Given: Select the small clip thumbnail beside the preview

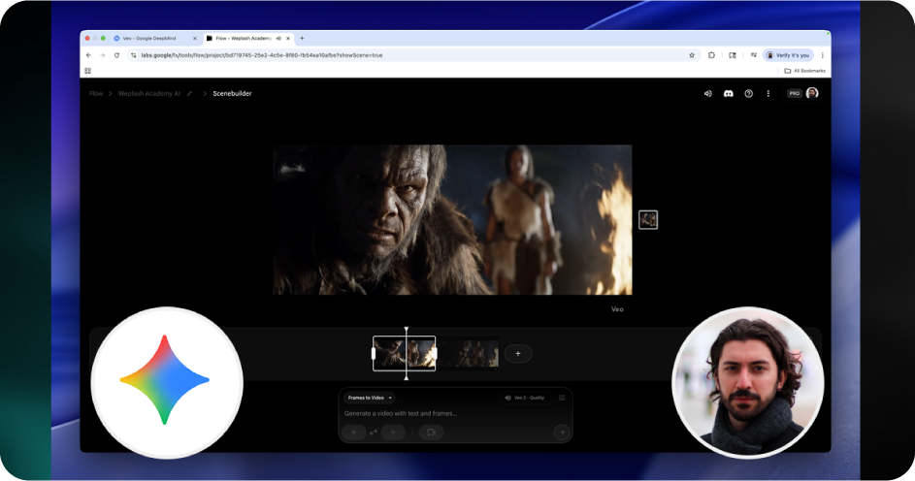Looking at the screenshot, I should click(648, 220).
